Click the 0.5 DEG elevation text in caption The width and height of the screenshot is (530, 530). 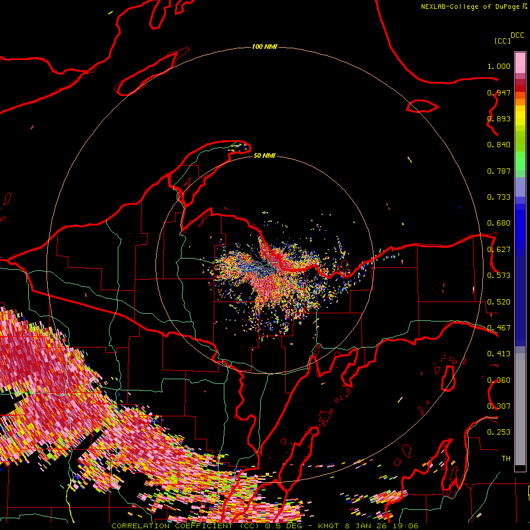[x=283, y=526]
